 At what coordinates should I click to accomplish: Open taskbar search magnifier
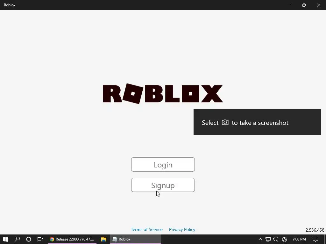click(x=17, y=239)
